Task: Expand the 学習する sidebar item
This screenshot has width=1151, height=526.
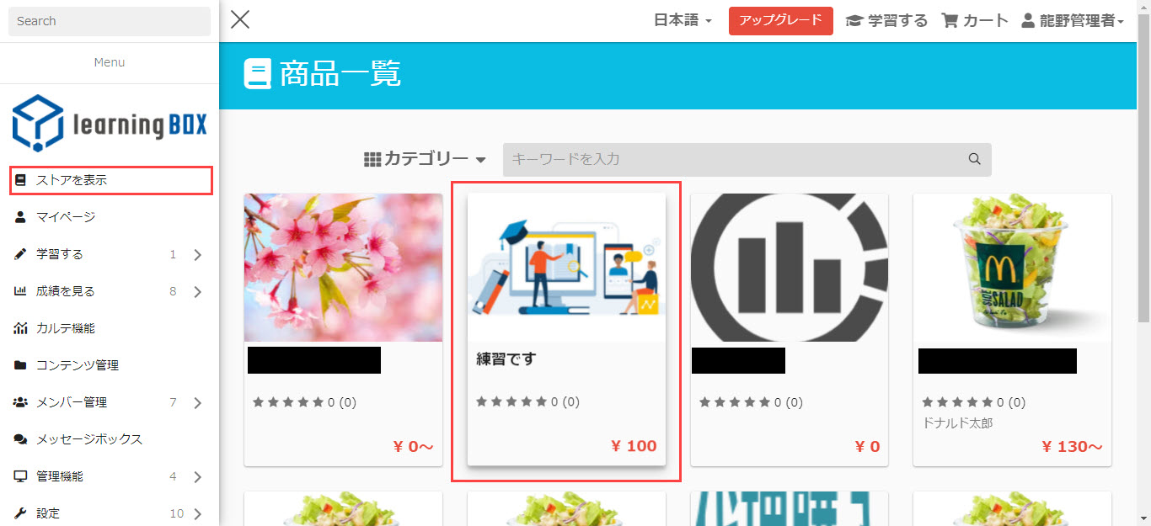Action: click(110, 254)
